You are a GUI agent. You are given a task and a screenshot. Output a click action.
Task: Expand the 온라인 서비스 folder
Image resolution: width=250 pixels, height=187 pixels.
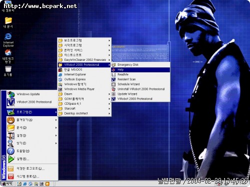84,50
